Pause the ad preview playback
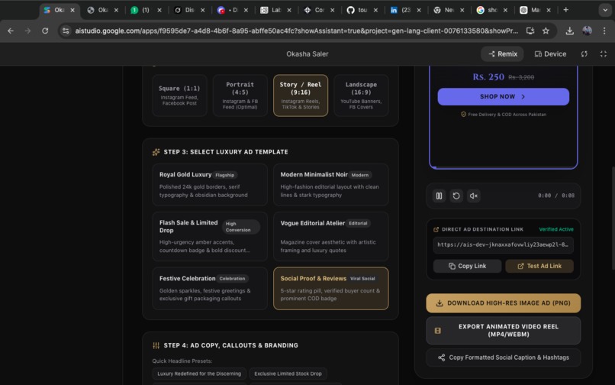Viewport: 615px width, 385px height. tap(439, 196)
